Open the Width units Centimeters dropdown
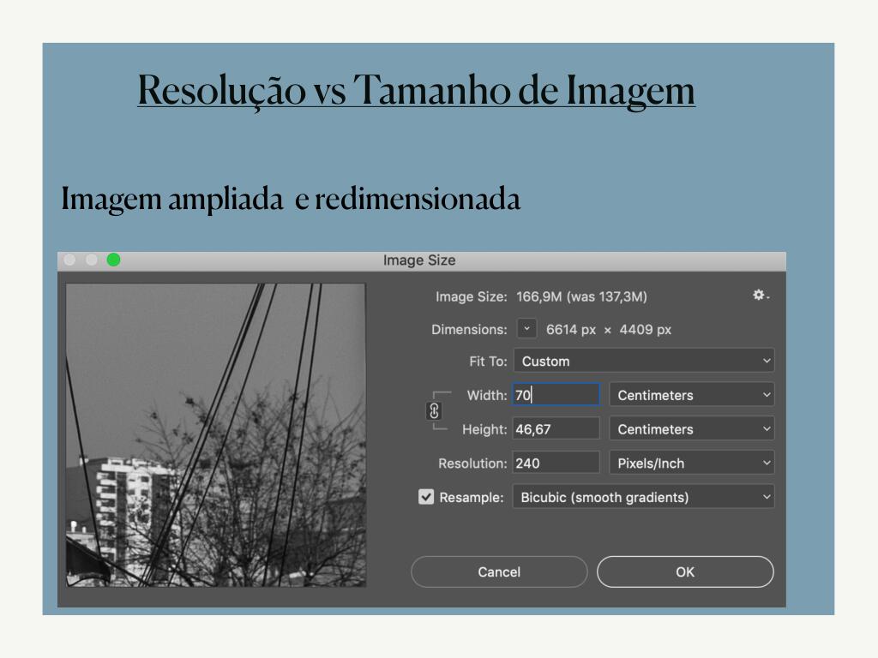 tap(691, 395)
